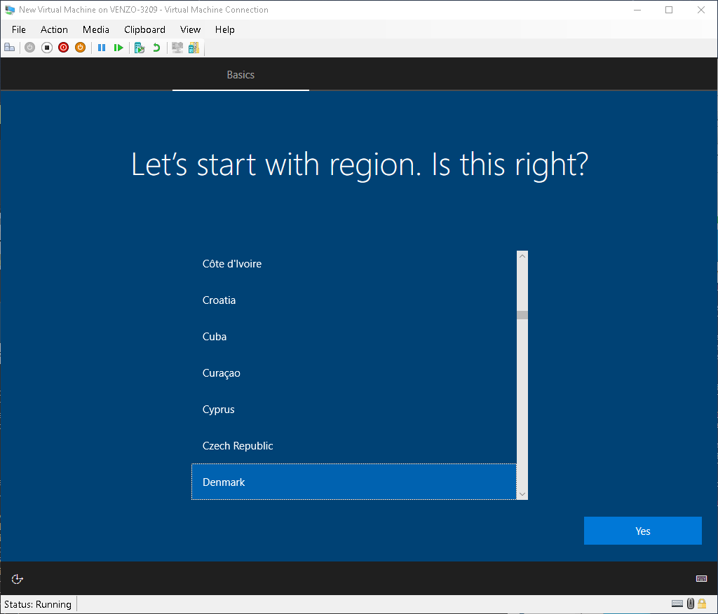Select highlighted Denmark entry
Screen dimensions: 718x614
point(354,482)
